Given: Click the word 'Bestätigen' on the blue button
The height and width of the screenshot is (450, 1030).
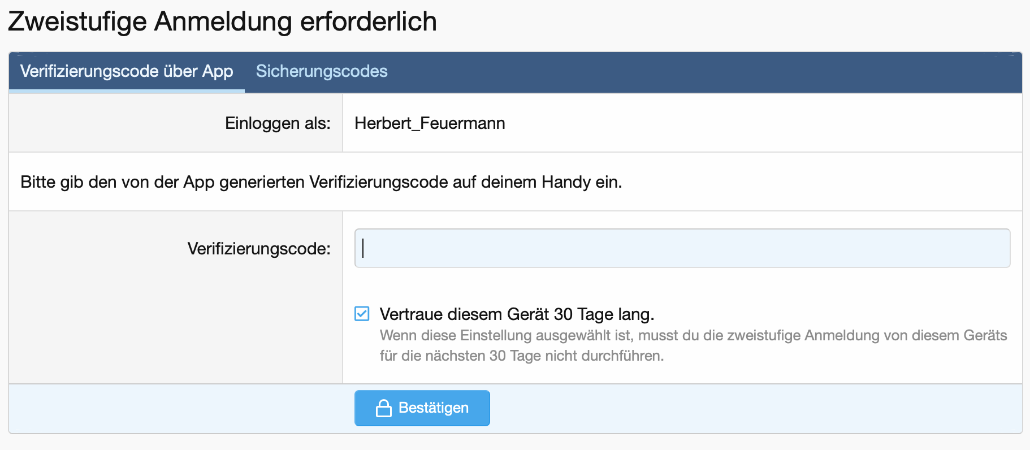Looking at the screenshot, I should coord(434,408).
